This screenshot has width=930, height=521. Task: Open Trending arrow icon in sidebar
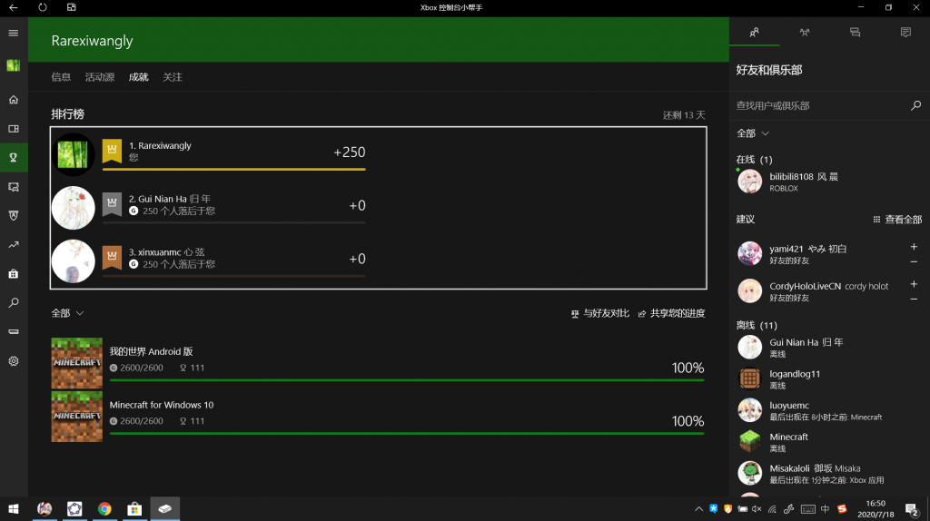13,245
